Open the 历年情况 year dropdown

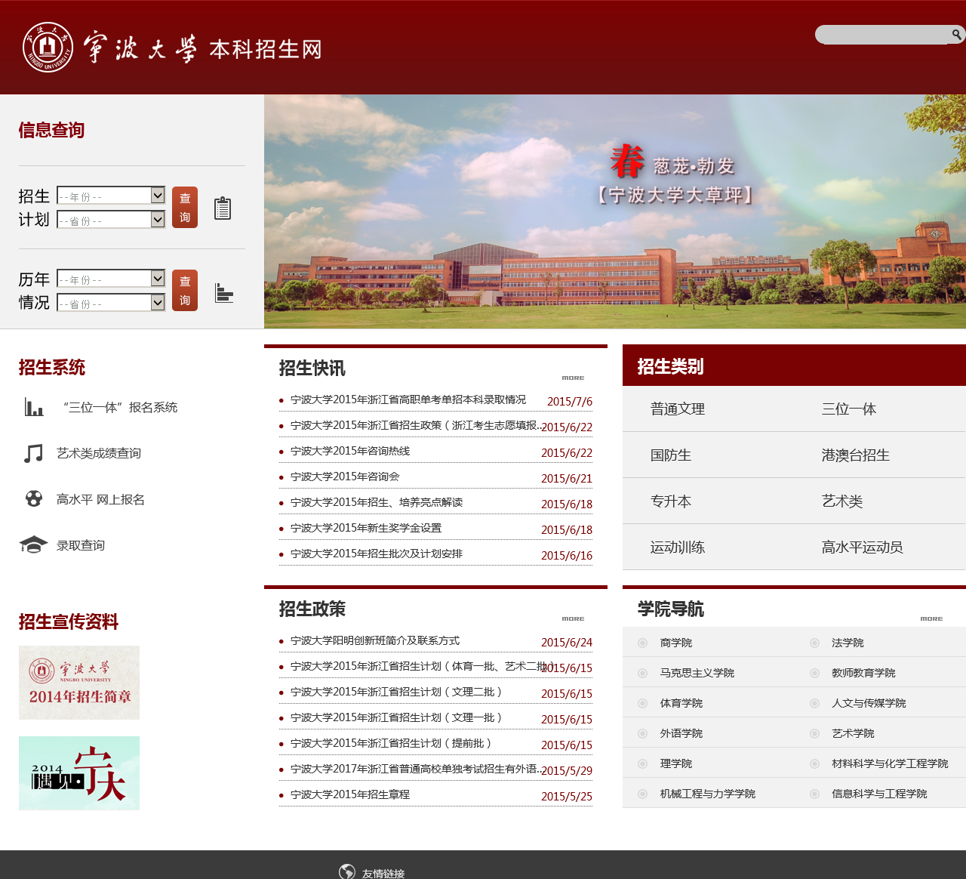point(111,279)
